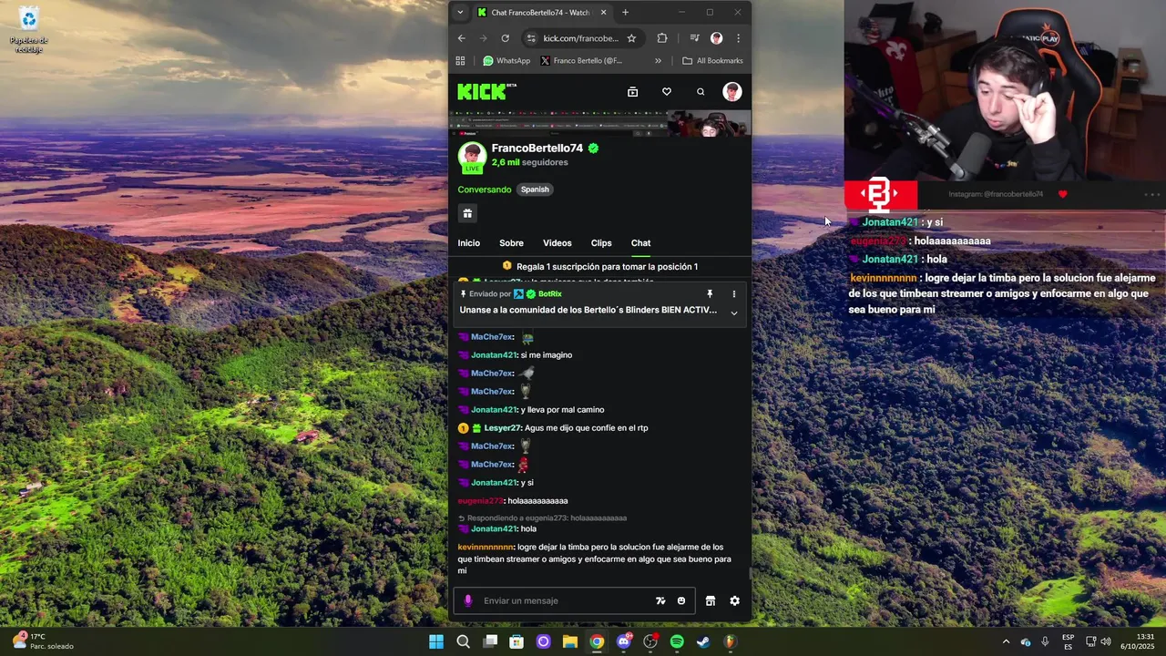
Task: Go back in browser history
Action: [x=461, y=38]
